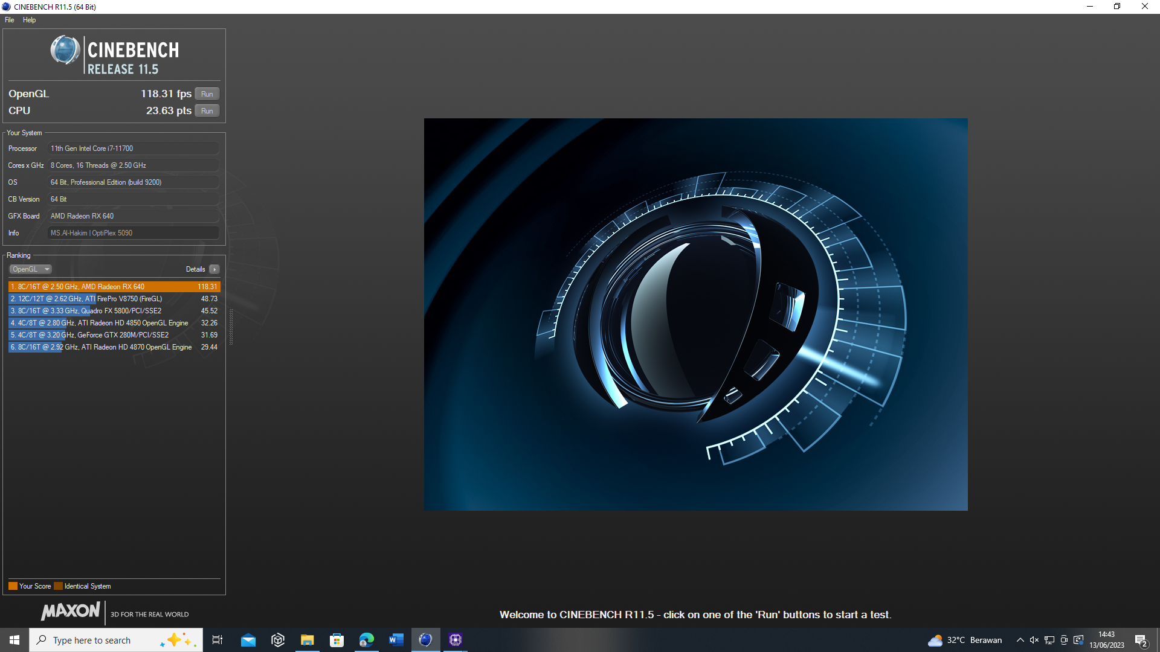This screenshot has width=1160, height=652.
Task: Run the CPU benchmark test
Action: coord(207,111)
